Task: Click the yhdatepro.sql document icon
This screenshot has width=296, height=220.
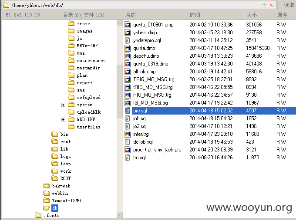Action: click(x=128, y=40)
